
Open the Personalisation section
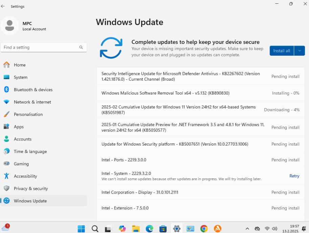pyautogui.click(x=44, y=114)
